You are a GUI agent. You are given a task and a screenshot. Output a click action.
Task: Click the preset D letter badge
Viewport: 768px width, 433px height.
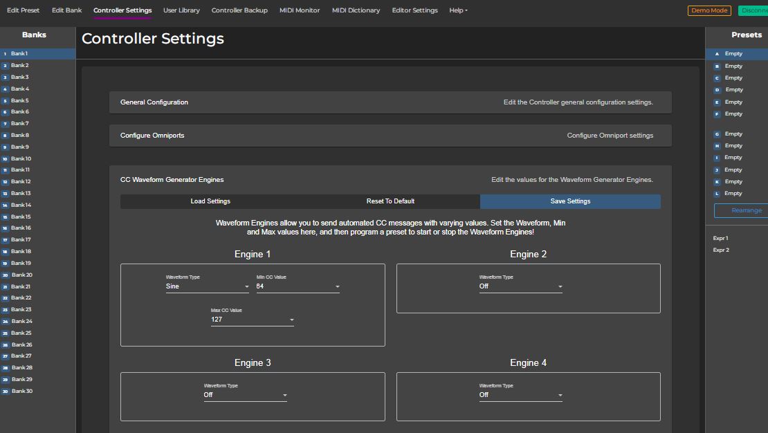tap(717, 90)
